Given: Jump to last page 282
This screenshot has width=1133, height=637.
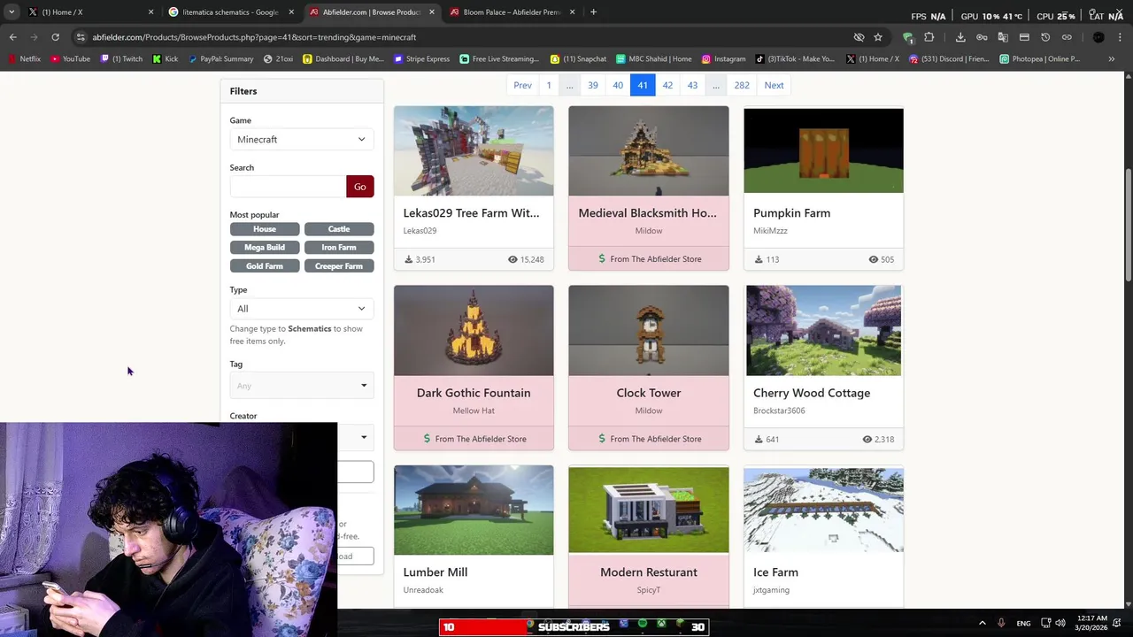Looking at the screenshot, I should click(x=742, y=86).
